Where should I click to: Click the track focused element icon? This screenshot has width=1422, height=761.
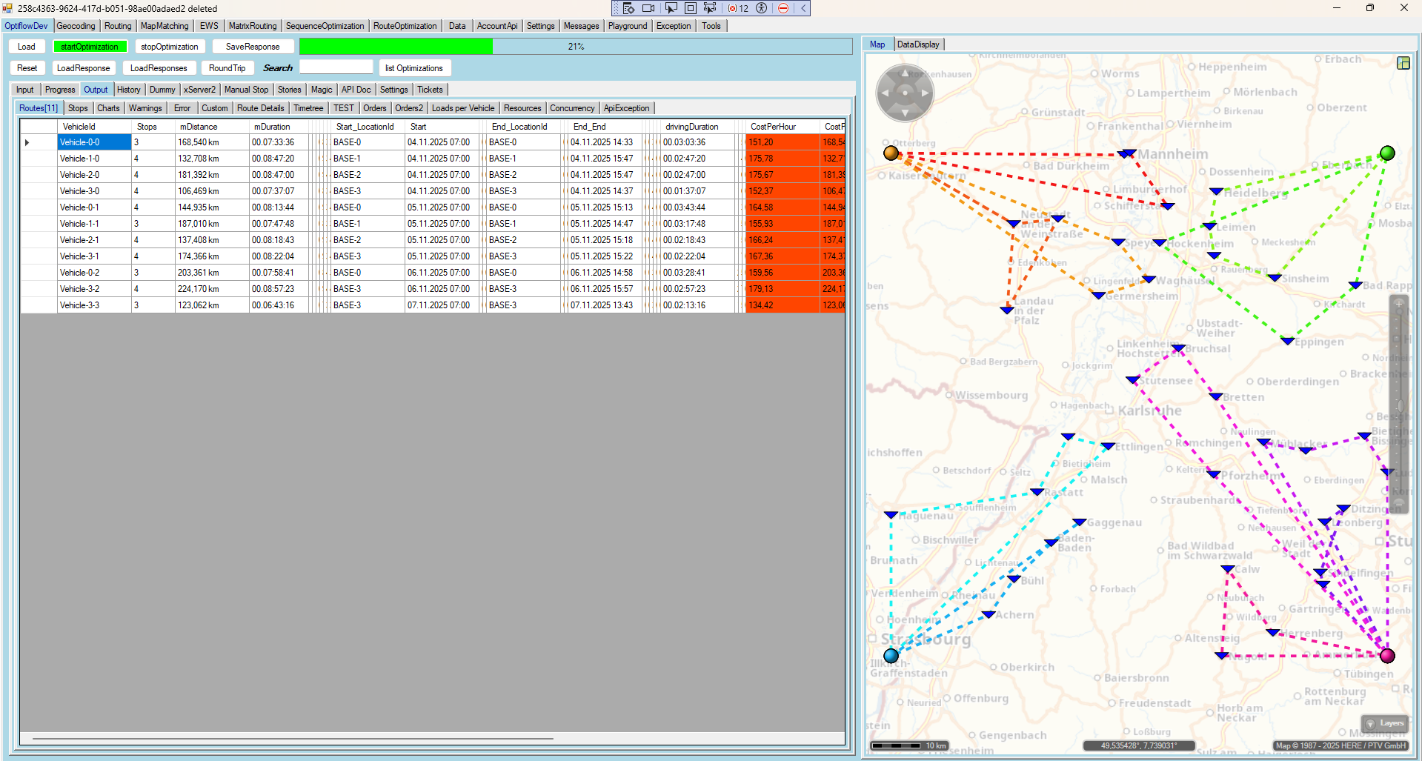pos(710,8)
